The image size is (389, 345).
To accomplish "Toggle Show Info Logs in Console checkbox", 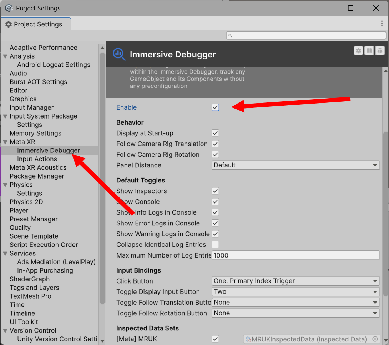I will click(x=215, y=212).
